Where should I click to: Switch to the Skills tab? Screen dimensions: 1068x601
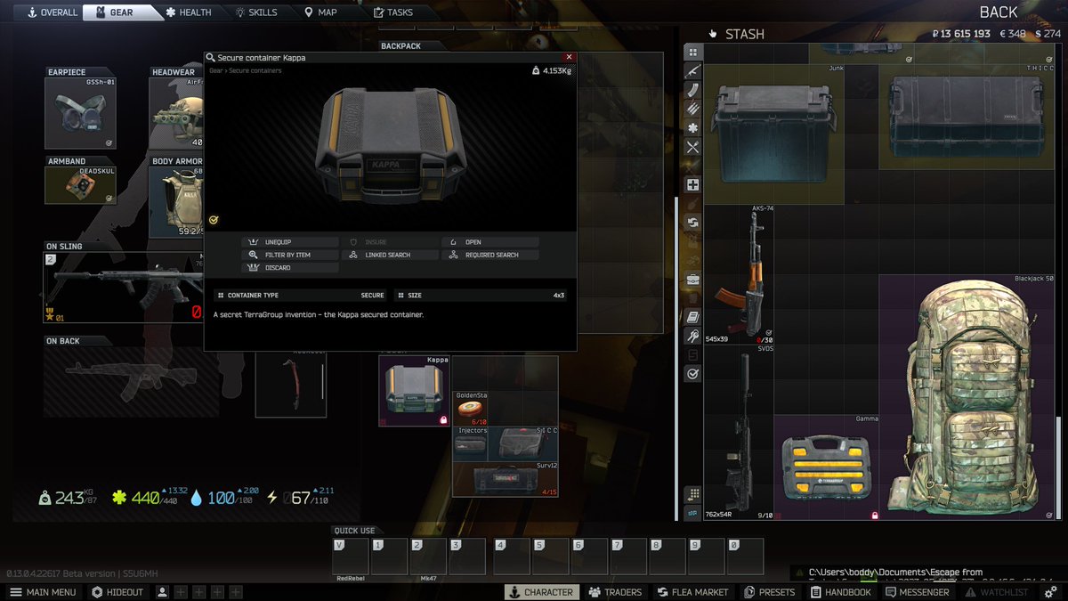click(x=256, y=12)
